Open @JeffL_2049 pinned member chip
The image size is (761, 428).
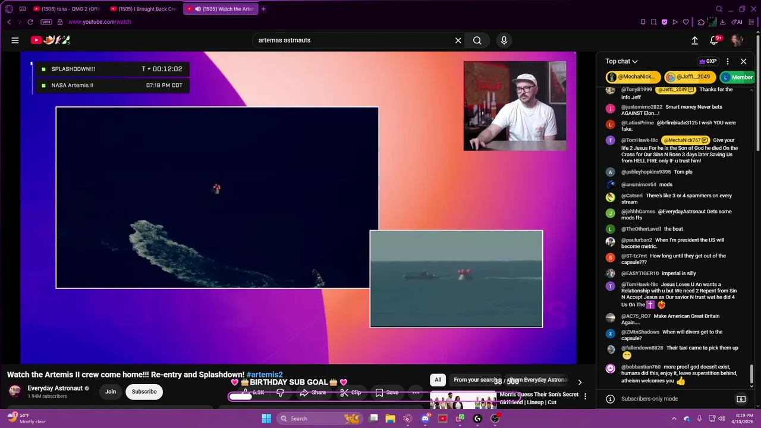(690, 77)
